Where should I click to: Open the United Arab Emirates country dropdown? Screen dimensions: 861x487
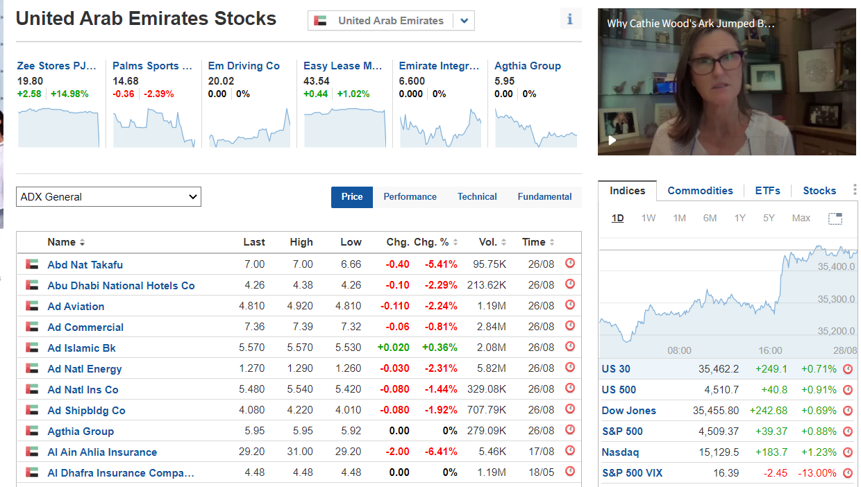pos(391,21)
